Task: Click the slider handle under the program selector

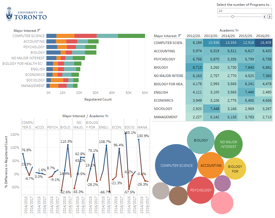Action: 232,16
